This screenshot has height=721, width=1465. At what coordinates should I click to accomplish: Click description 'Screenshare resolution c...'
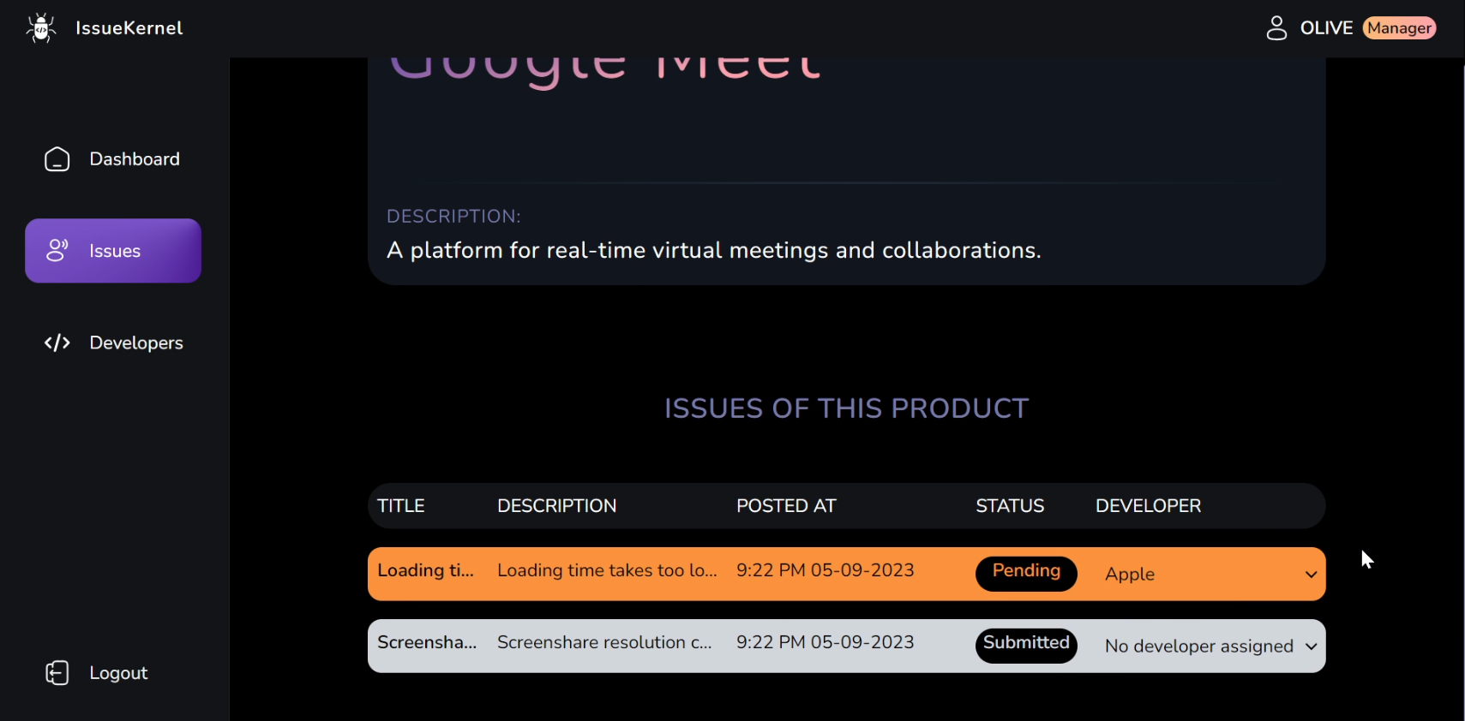point(604,642)
